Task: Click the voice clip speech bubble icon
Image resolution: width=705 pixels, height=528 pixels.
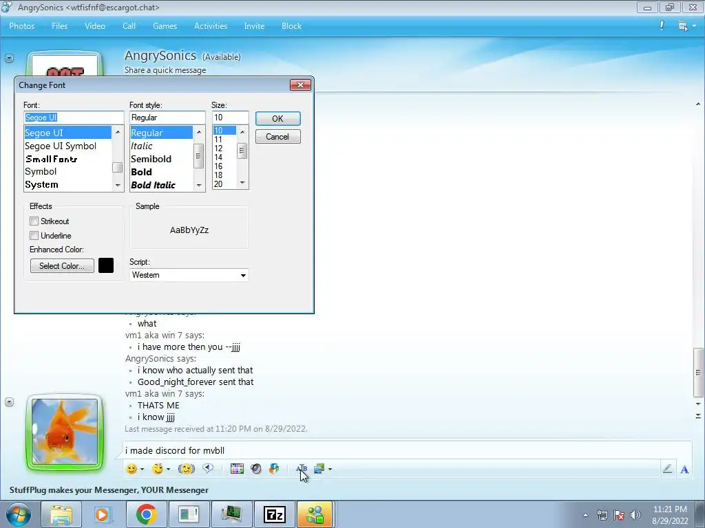Action: [208, 468]
